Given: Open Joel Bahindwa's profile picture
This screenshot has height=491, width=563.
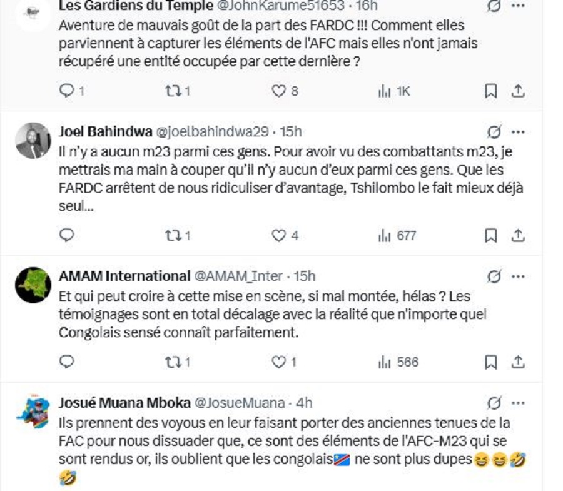Looking at the screenshot, I should [33, 140].
